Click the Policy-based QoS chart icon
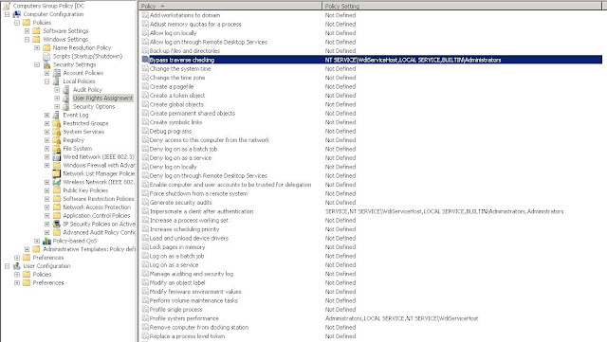This screenshot has height=342, width=607. point(46,241)
